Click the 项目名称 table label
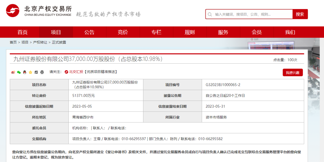Image resolution: width=324 pixels, height=162 pixels. click(39, 85)
